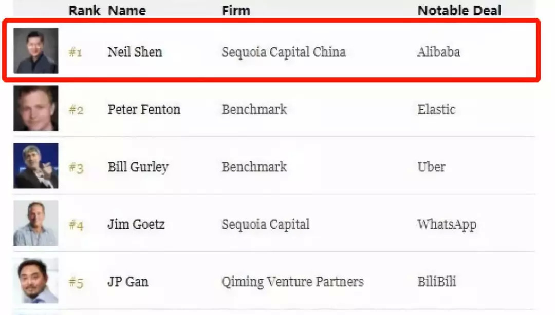Click the profile photo in the #1 row
The height and width of the screenshot is (315, 555).
(35, 51)
